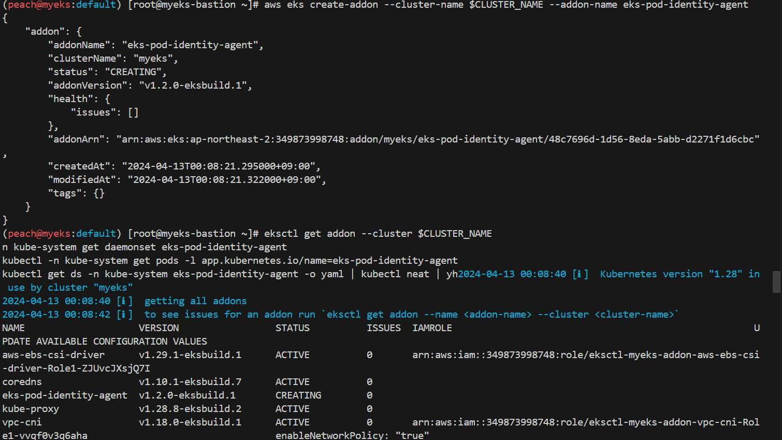Click vpc-cni version v1.18.0-eksbuild.1
This screenshot has width=782, height=440.
click(190, 422)
